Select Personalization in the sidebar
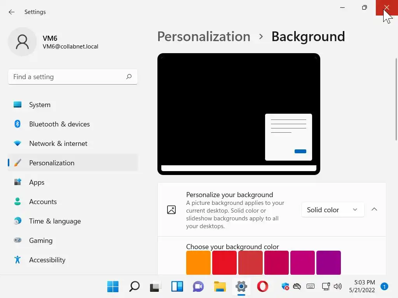The image size is (398, 298). pos(73,163)
